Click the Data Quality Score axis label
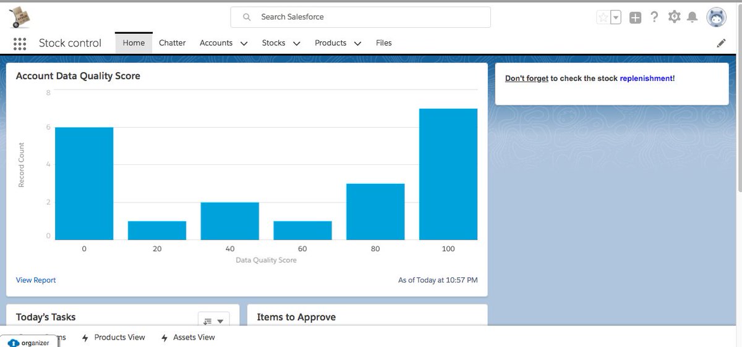This screenshot has width=742, height=347. [x=266, y=261]
